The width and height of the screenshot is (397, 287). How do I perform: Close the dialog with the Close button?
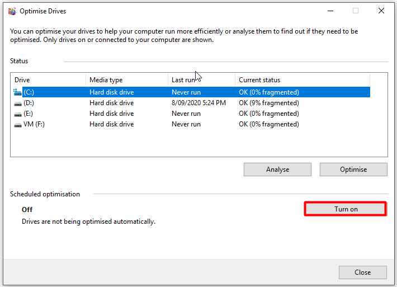[362, 272]
